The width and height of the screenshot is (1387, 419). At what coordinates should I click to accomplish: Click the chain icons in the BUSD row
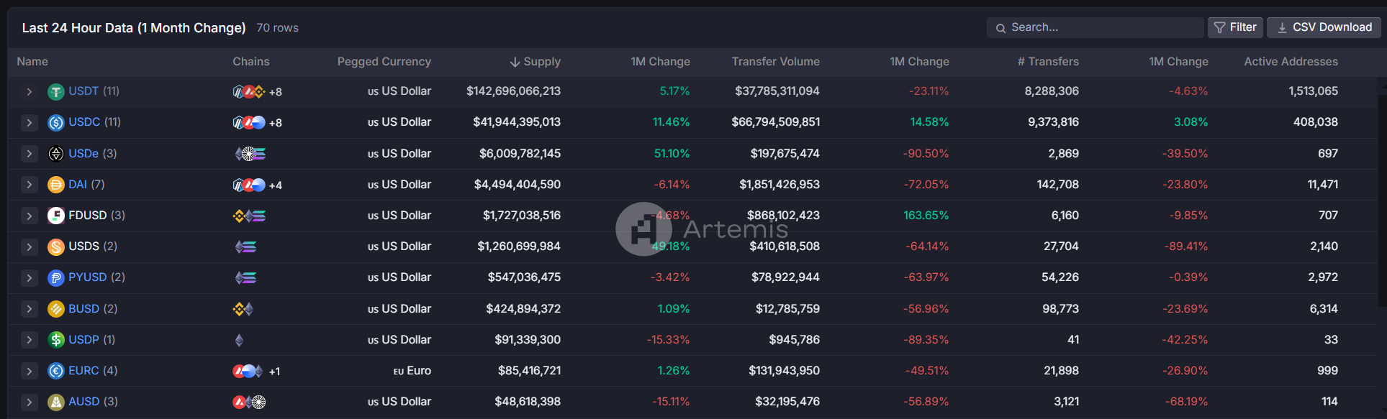tap(243, 309)
